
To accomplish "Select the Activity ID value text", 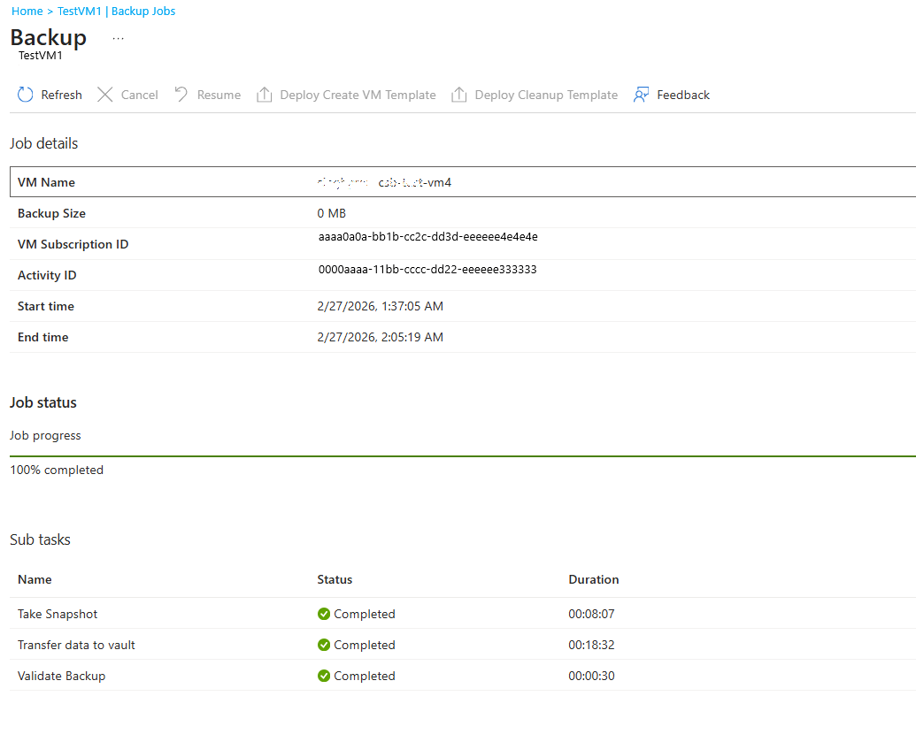I will tap(427, 269).
